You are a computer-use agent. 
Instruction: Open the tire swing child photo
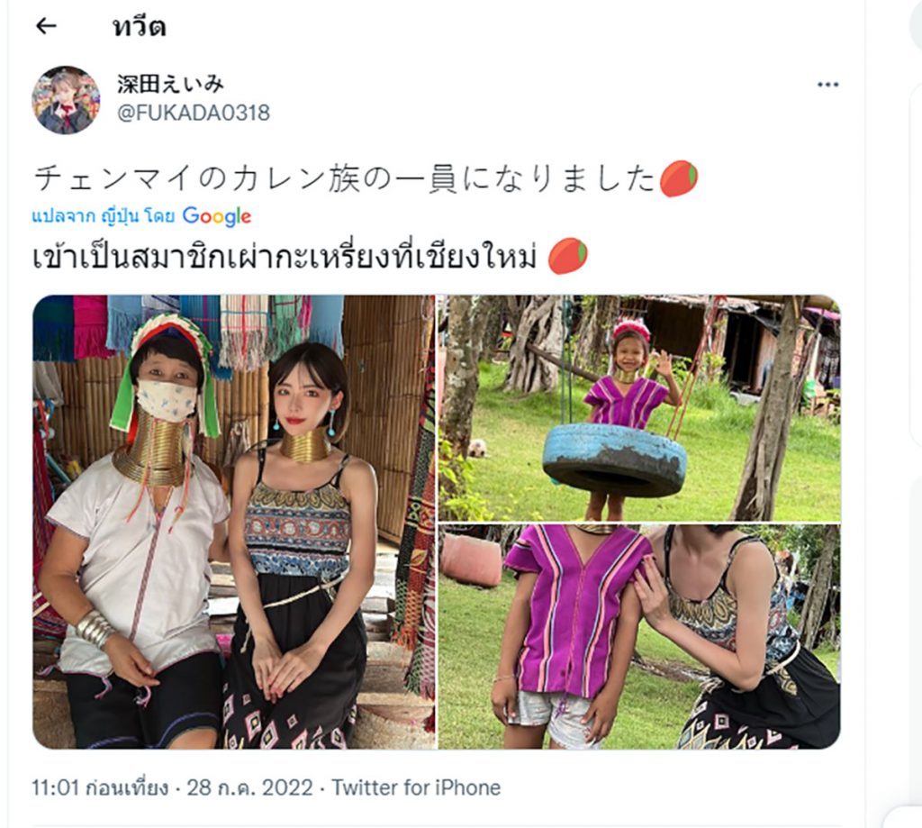pyautogui.click(x=640, y=408)
